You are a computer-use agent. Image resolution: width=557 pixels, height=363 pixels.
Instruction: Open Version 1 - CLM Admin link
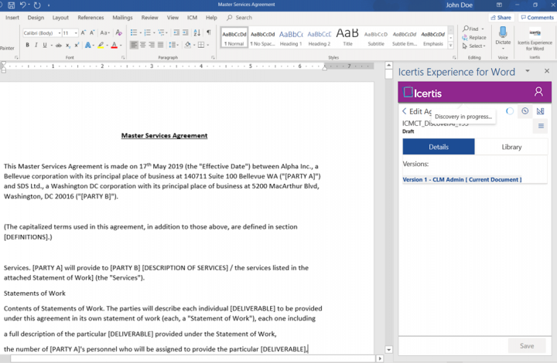[x=462, y=179]
